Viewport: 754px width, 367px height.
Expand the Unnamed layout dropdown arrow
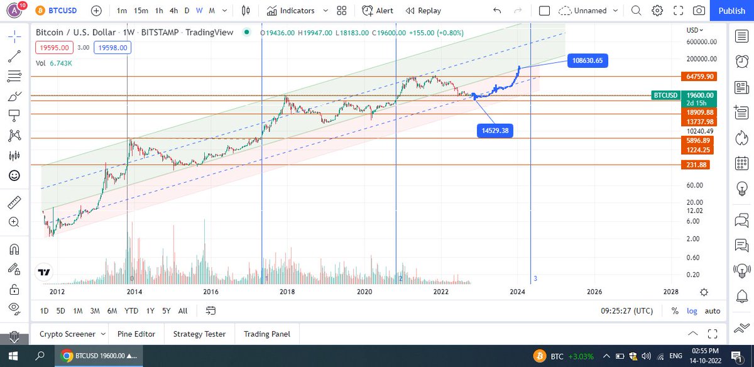[616, 11]
